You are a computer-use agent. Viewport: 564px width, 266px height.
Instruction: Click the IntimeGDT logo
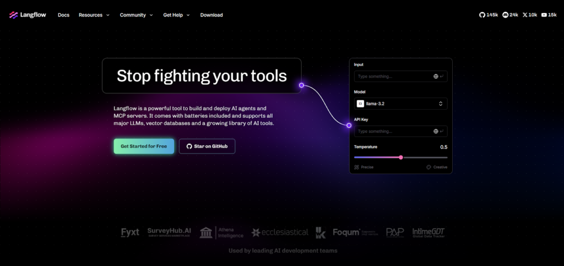click(429, 232)
